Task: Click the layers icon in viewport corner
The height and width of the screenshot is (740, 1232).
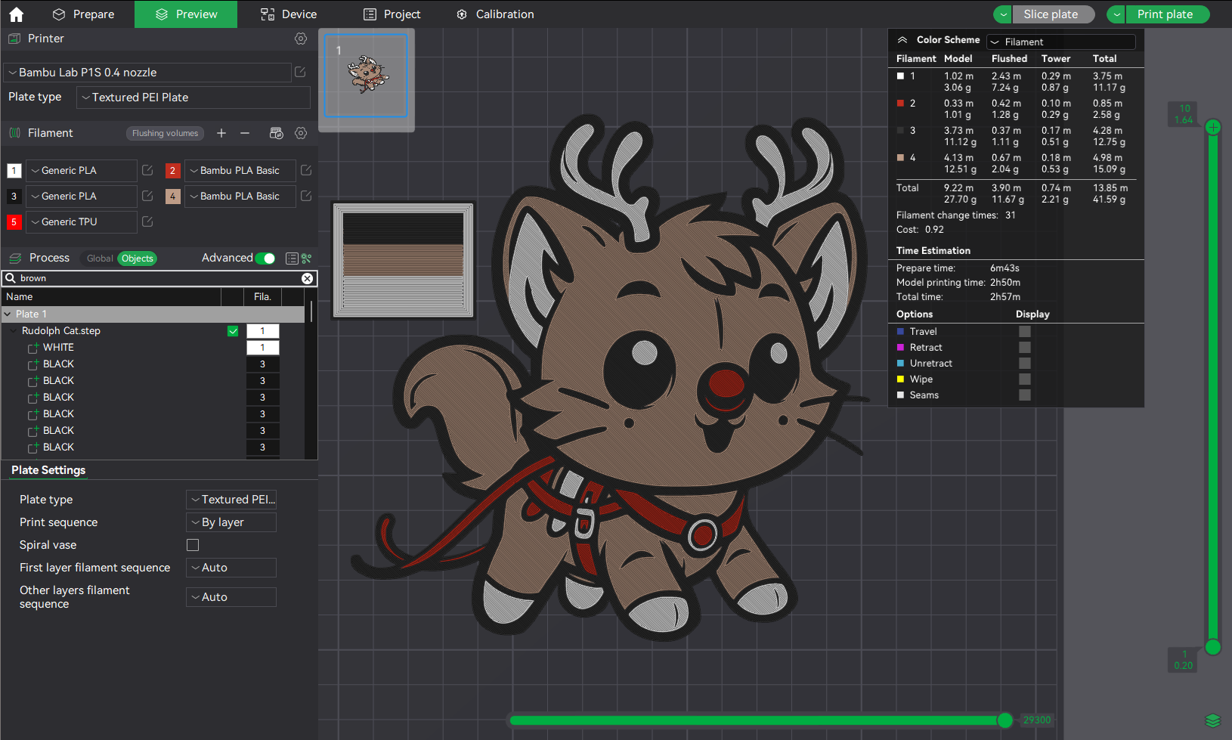Action: pyautogui.click(x=1213, y=720)
